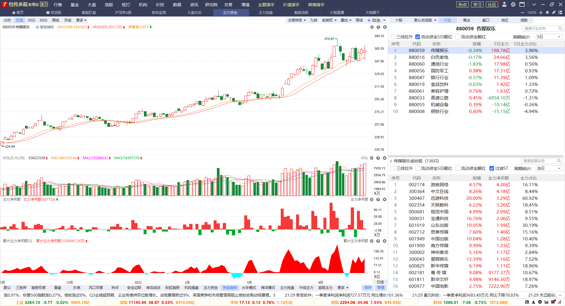Open 周期统计 5日 combo box
This screenshot has height=306, width=565.
point(549,37)
